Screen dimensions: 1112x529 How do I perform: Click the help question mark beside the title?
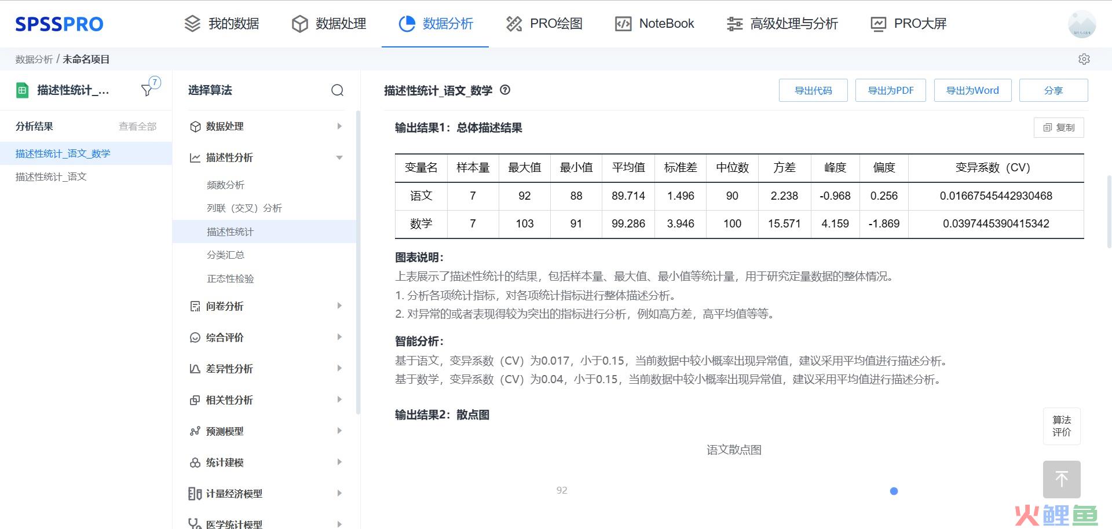(x=505, y=90)
